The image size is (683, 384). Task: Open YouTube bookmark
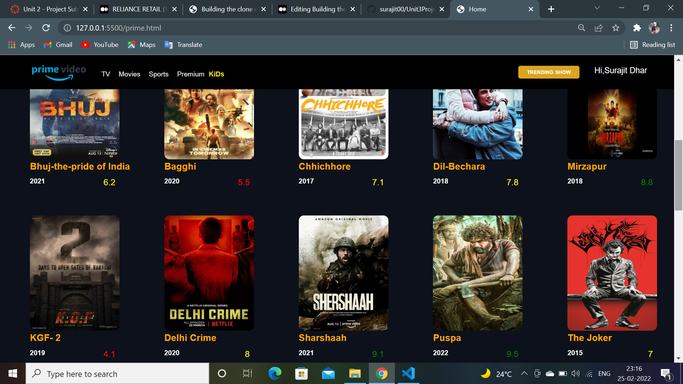(100, 45)
